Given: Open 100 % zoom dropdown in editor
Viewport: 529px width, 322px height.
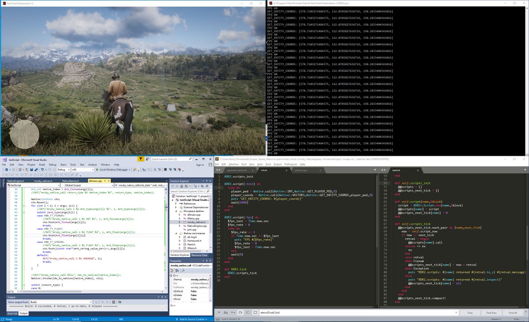Looking at the screenshot, I should pyautogui.click(x=12, y=292).
